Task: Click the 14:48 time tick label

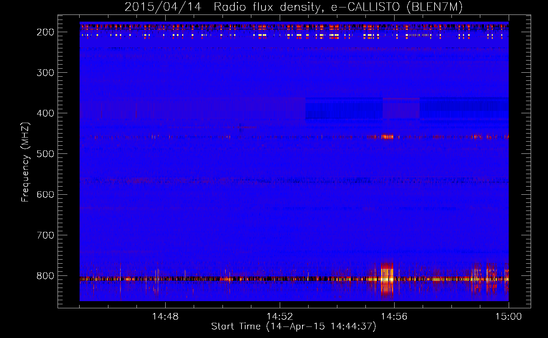Action: click(x=165, y=317)
